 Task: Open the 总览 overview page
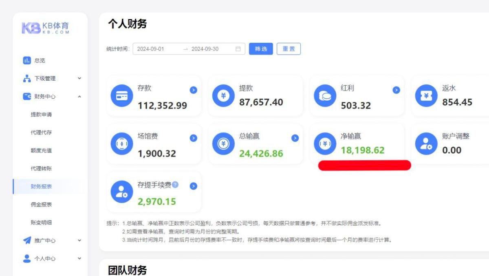click(40, 60)
